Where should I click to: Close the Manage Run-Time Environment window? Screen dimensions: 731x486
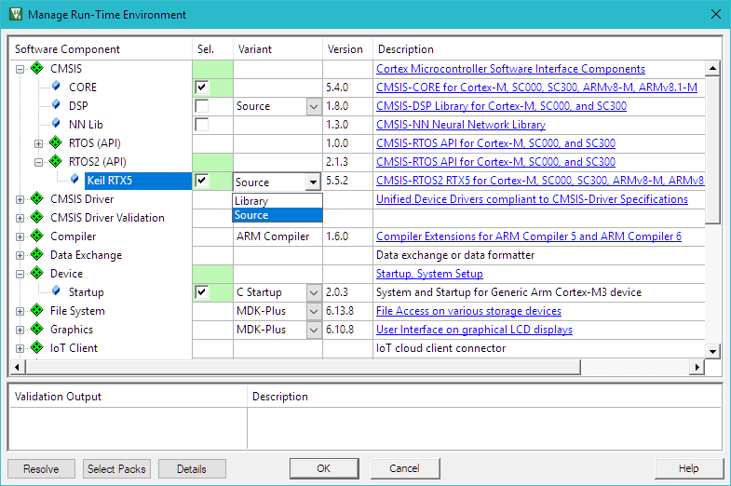click(716, 15)
